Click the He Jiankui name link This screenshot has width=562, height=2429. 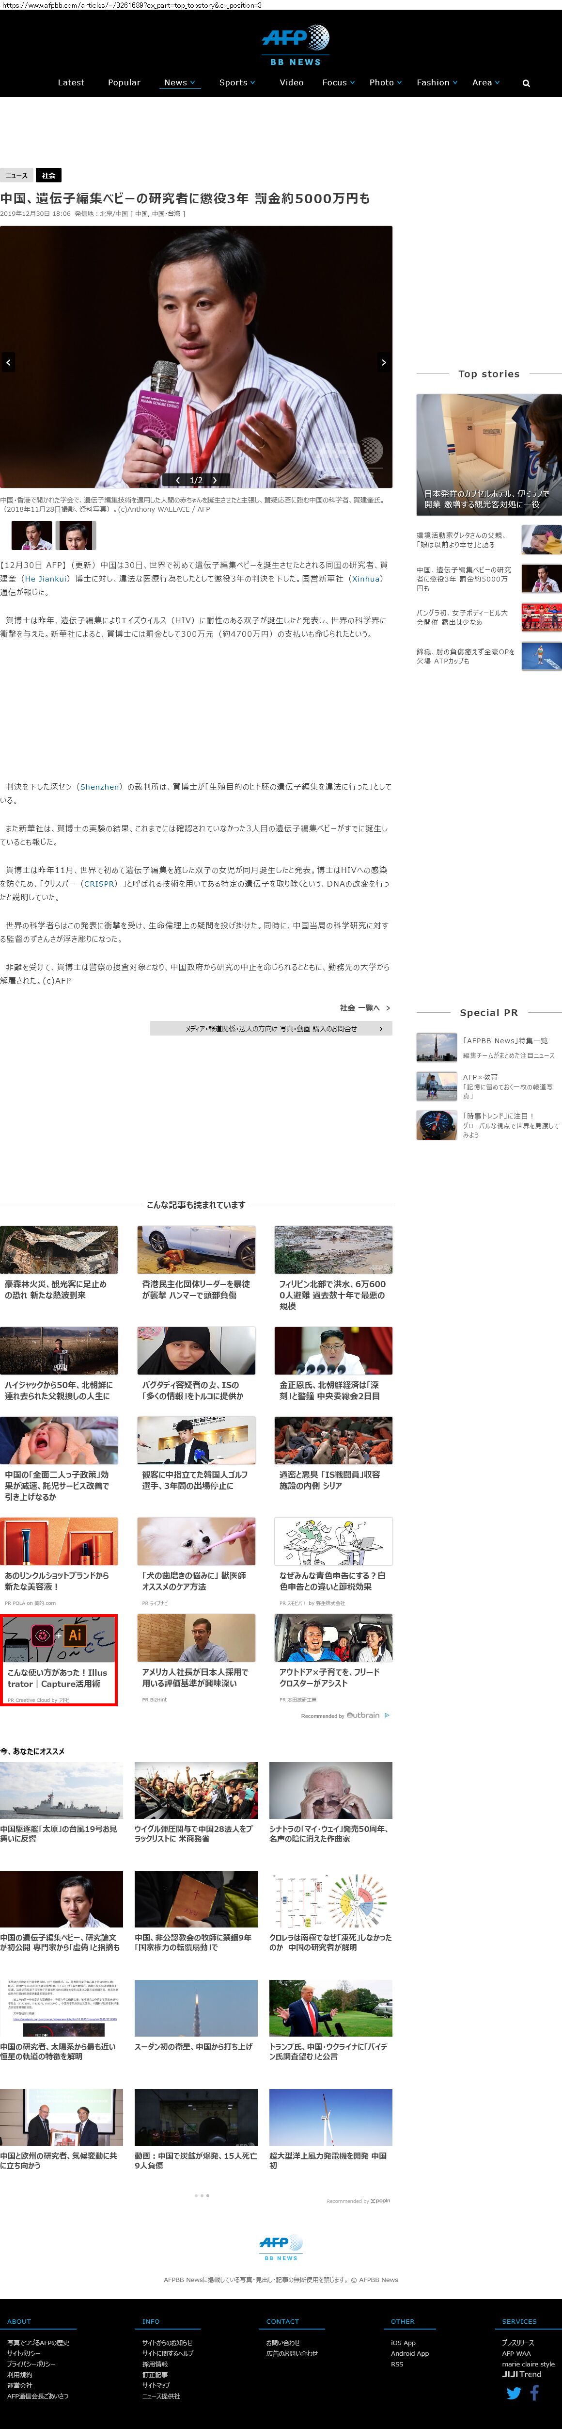[45, 579]
